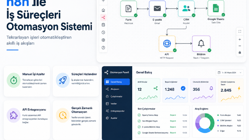Zoom in with the plus button
249x140 pixels.
[x=240, y=39]
